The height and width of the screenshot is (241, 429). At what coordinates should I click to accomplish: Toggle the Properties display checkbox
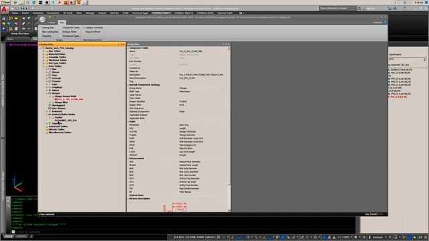point(41,35)
